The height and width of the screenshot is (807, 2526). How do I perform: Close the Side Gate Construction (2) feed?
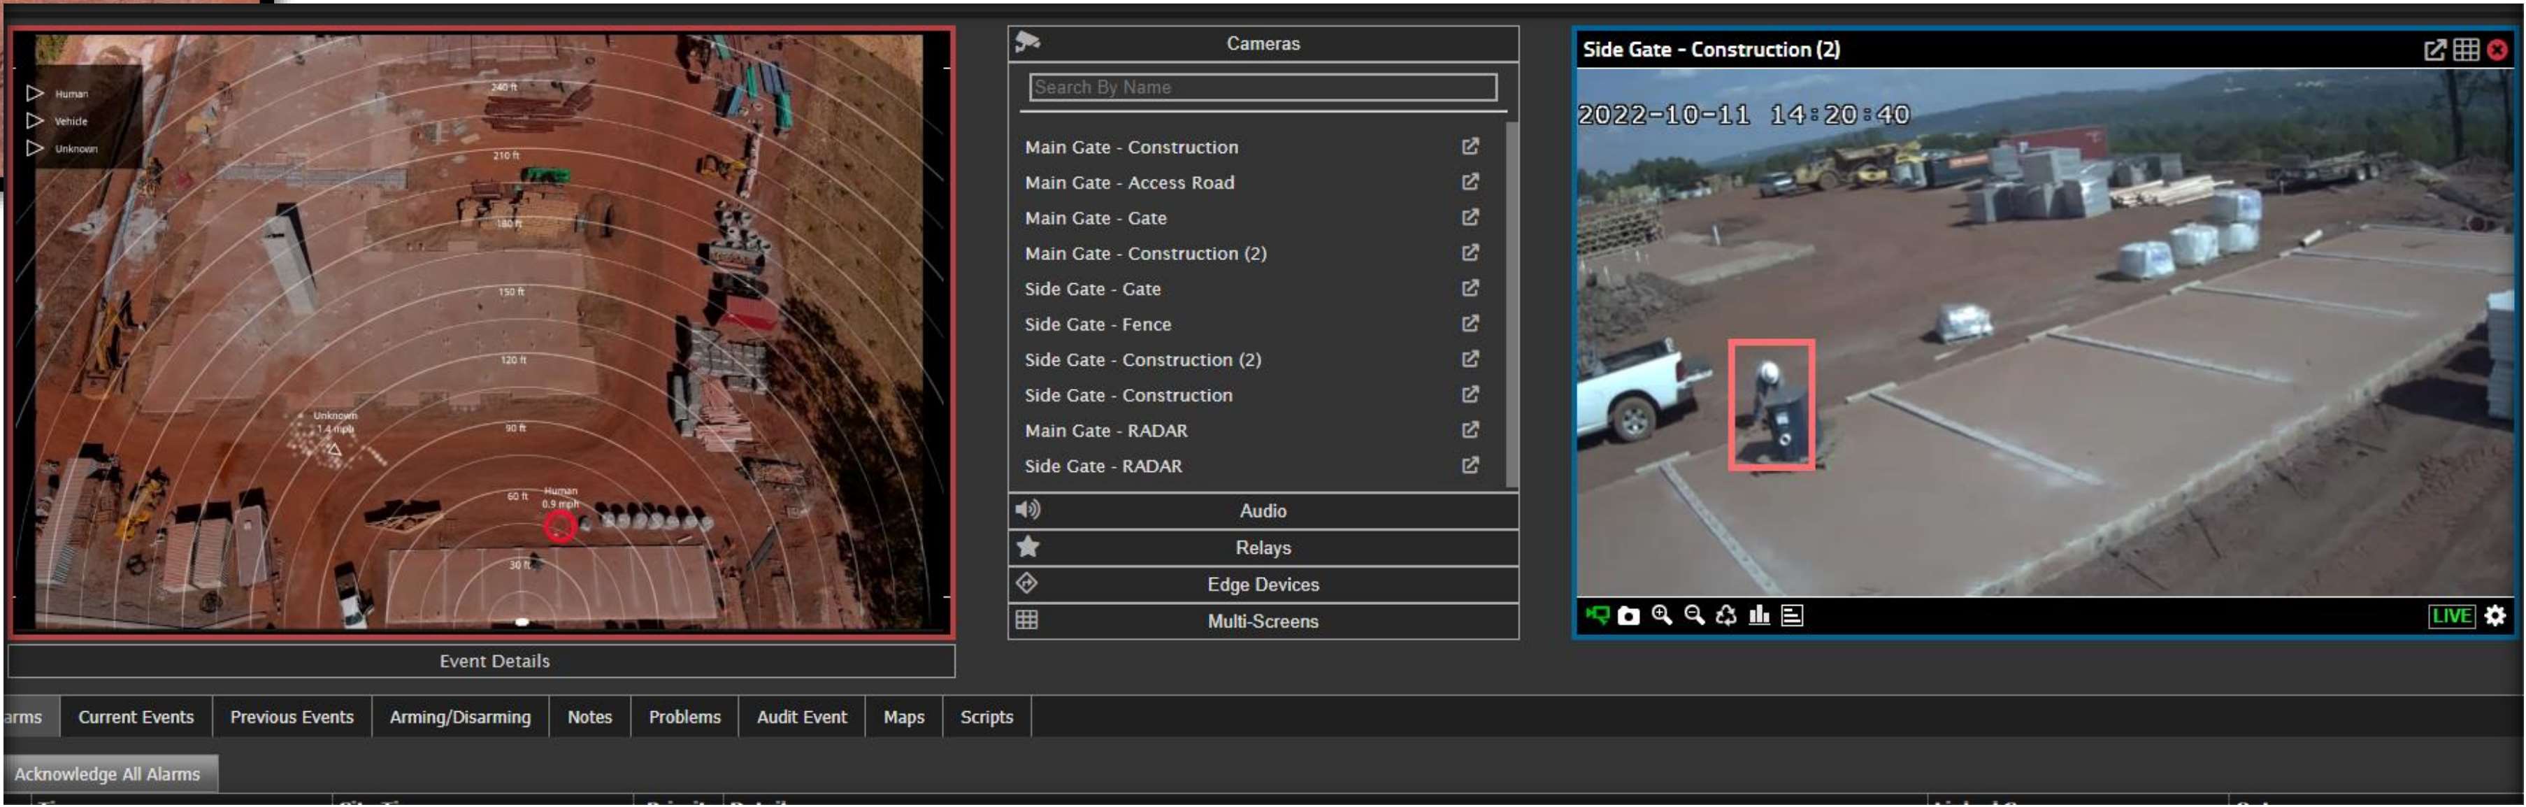tap(2499, 50)
